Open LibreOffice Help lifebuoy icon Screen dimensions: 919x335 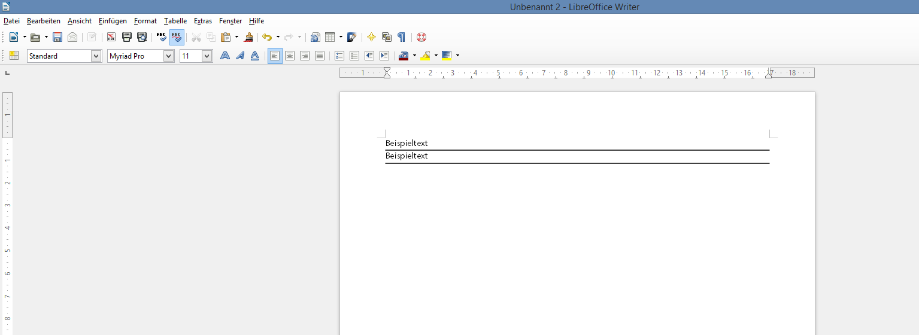[x=421, y=37]
